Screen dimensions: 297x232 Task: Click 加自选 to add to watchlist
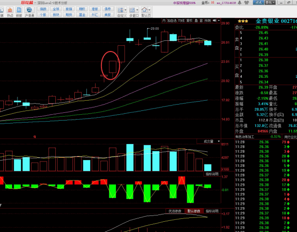172,20
